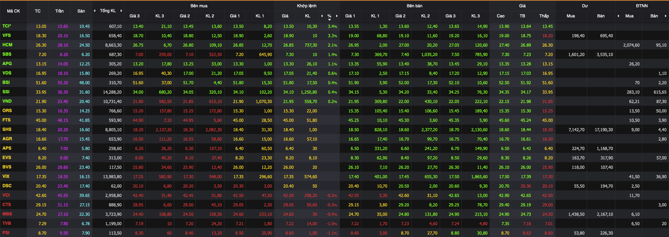
Task: Click the Bên mua group header
Action: click(x=199, y=6)
